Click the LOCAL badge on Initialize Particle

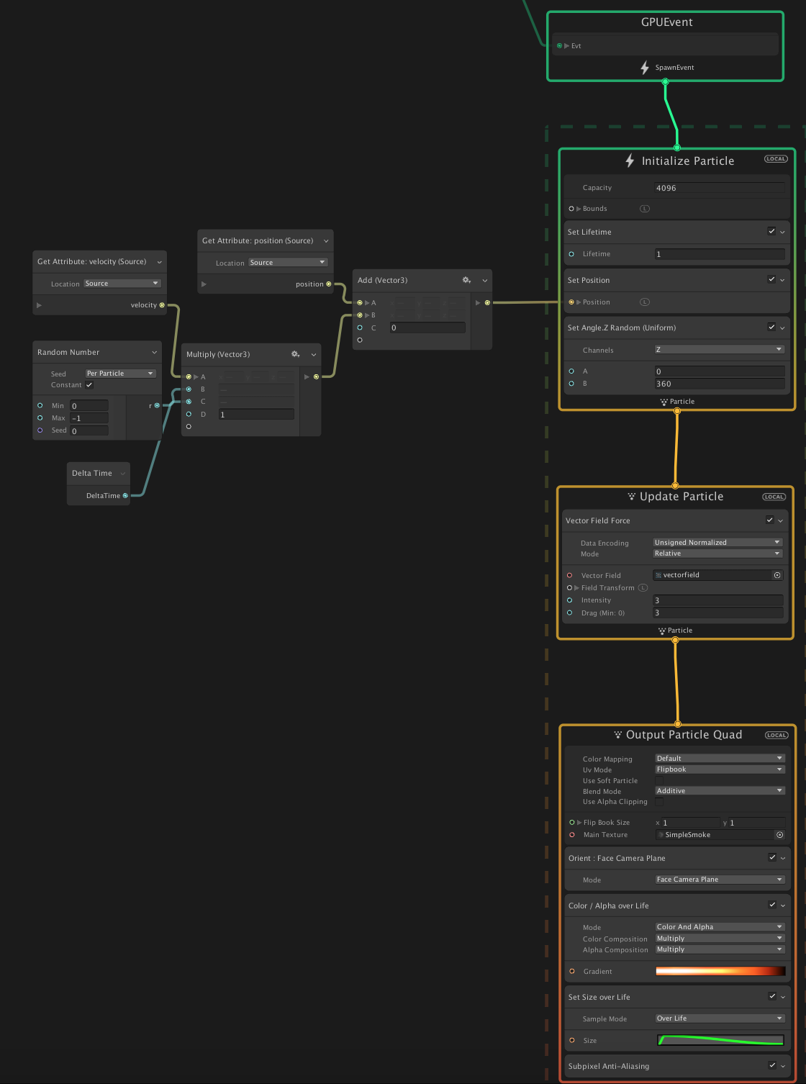click(x=776, y=159)
